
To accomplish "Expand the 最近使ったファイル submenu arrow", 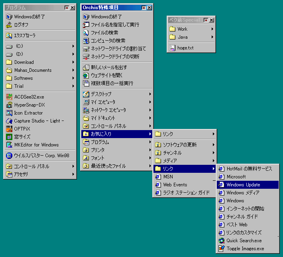I will pos(150,166).
